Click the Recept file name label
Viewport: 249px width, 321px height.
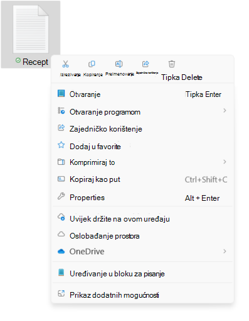(x=35, y=62)
